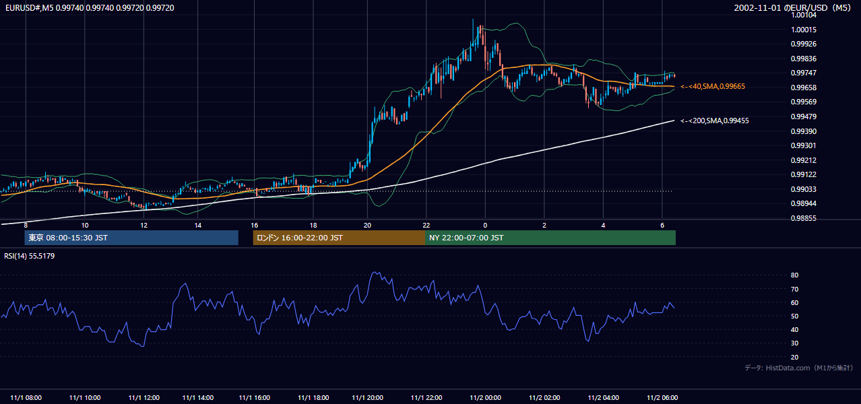Click the hour 16 tick on price chart

(x=255, y=225)
